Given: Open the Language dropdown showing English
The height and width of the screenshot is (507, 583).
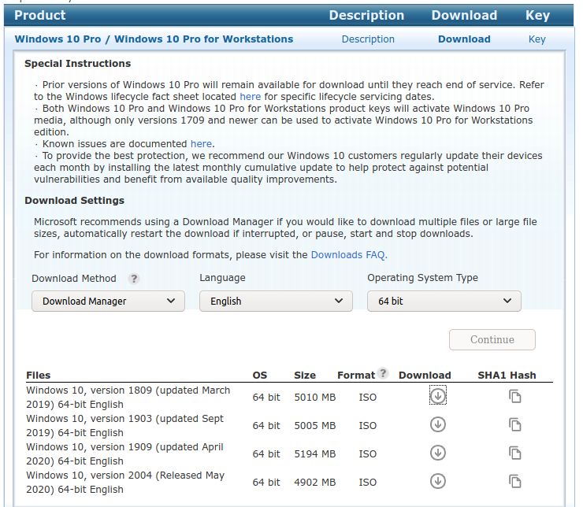Looking at the screenshot, I should 276,302.
